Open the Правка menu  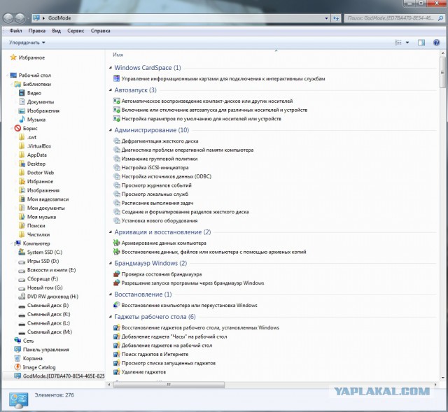(x=37, y=31)
